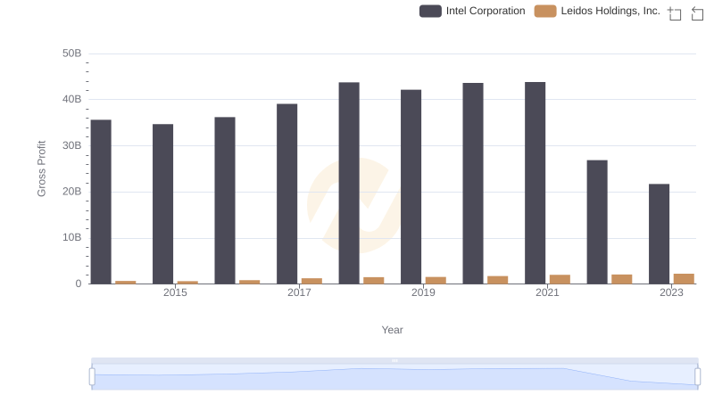Click the zoom area select icon

tap(675, 13)
